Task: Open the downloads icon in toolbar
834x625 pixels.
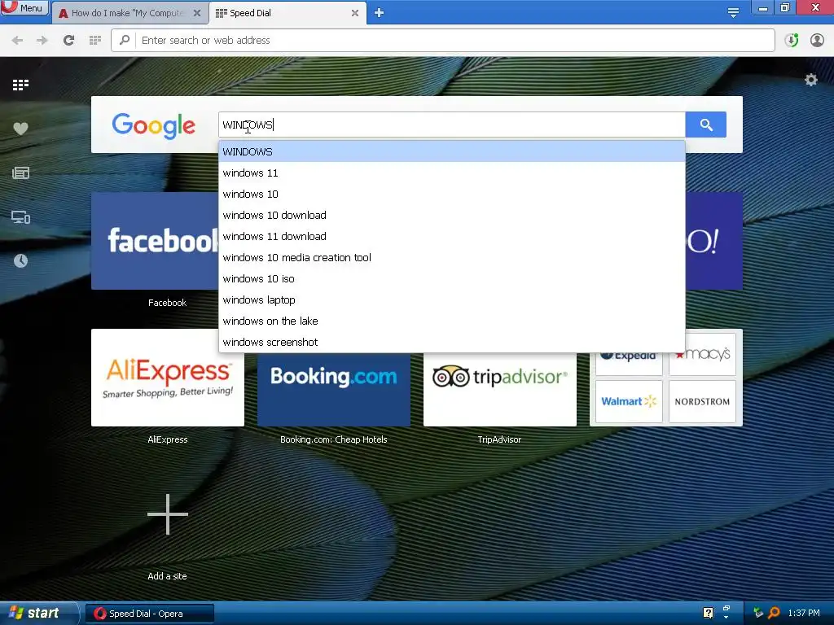Action: point(792,41)
